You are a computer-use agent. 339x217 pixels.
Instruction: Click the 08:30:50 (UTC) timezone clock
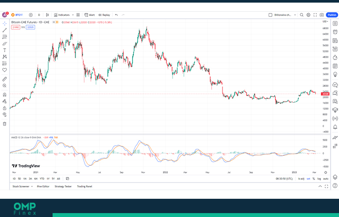[284, 178]
